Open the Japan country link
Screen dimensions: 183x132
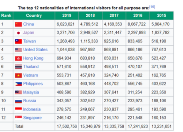[x=29, y=33]
